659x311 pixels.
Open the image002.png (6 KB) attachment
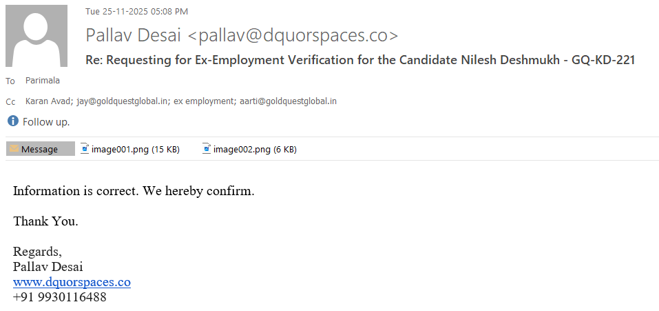(x=255, y=149)
